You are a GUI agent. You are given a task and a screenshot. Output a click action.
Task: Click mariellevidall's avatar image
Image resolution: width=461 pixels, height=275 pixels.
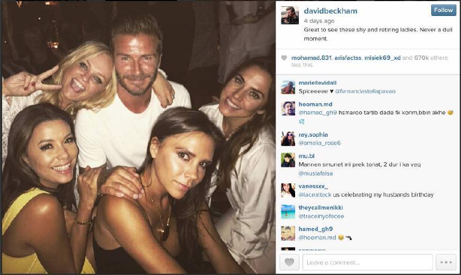tap(288, 87)
